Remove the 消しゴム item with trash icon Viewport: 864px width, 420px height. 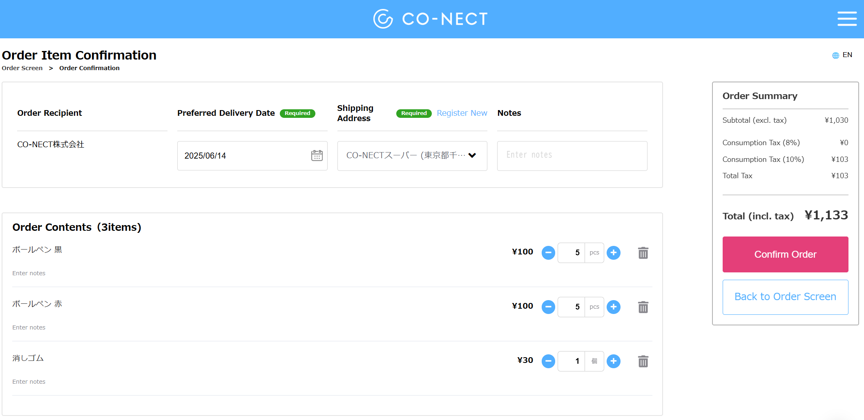click(643, 361)
